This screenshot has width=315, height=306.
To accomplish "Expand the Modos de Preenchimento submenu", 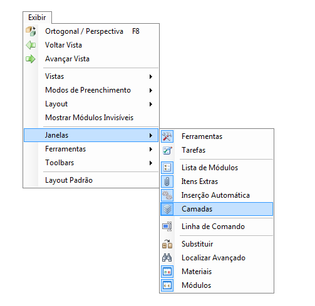I will [91, 90].
